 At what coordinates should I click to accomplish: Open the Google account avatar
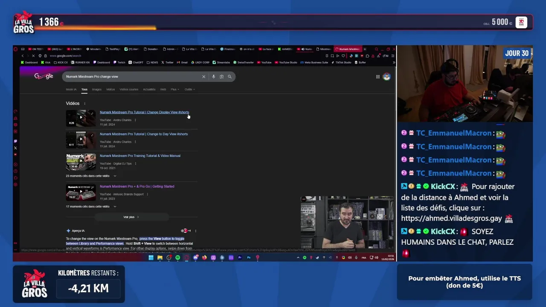click(386, 77)
